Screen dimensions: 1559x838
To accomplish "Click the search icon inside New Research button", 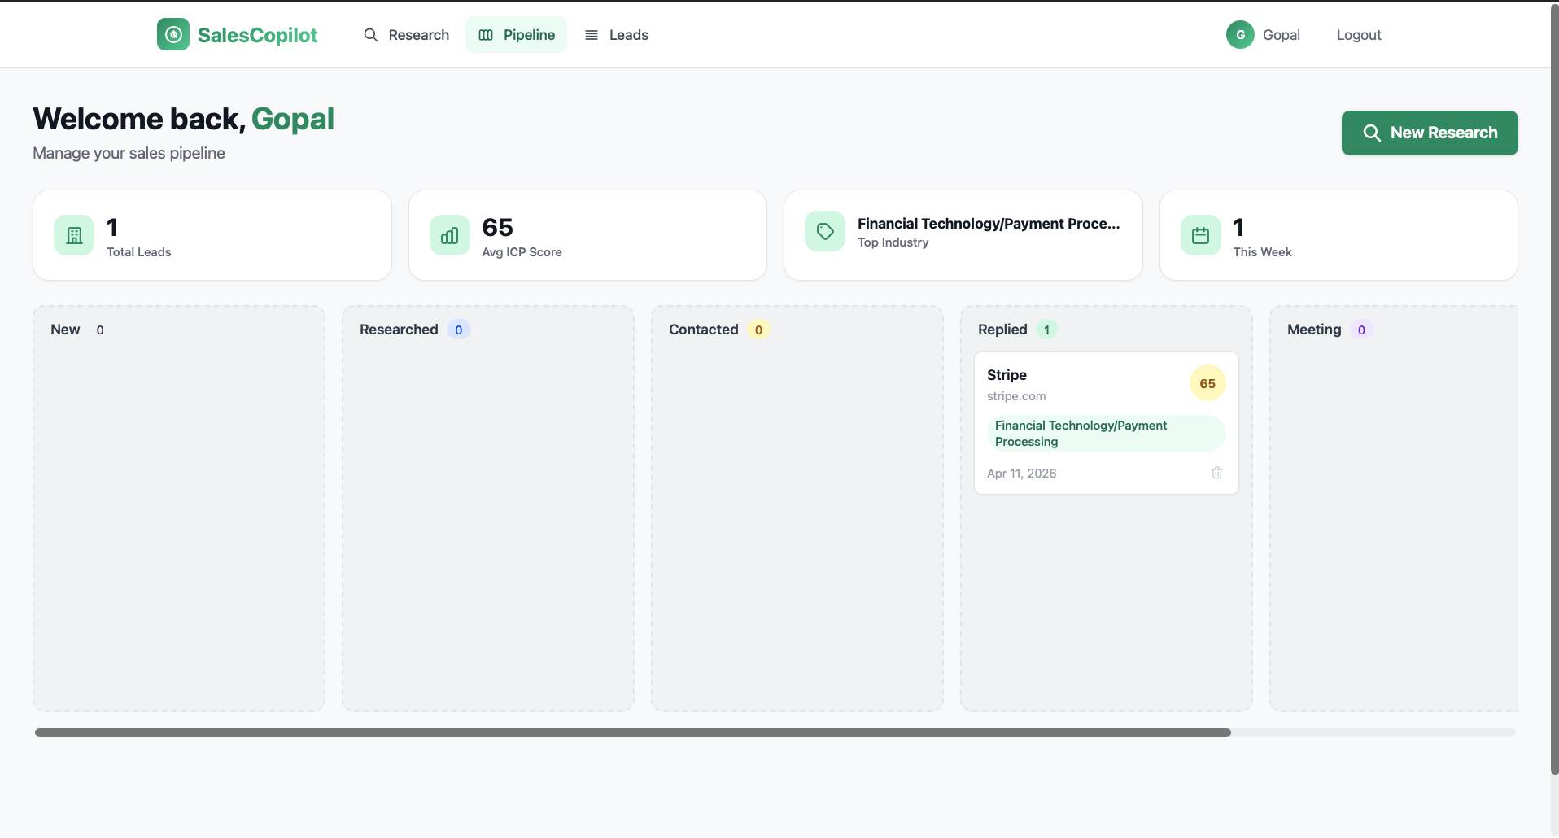I will tap(1373, 133).
